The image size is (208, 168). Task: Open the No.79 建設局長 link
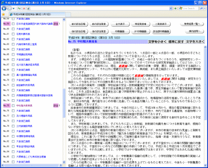pyautogui.click(x=24, y=126)
